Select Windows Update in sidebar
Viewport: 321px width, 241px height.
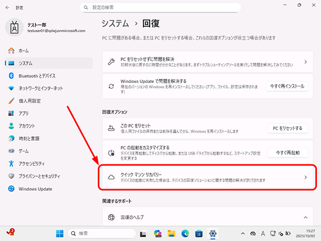(49, 189)
